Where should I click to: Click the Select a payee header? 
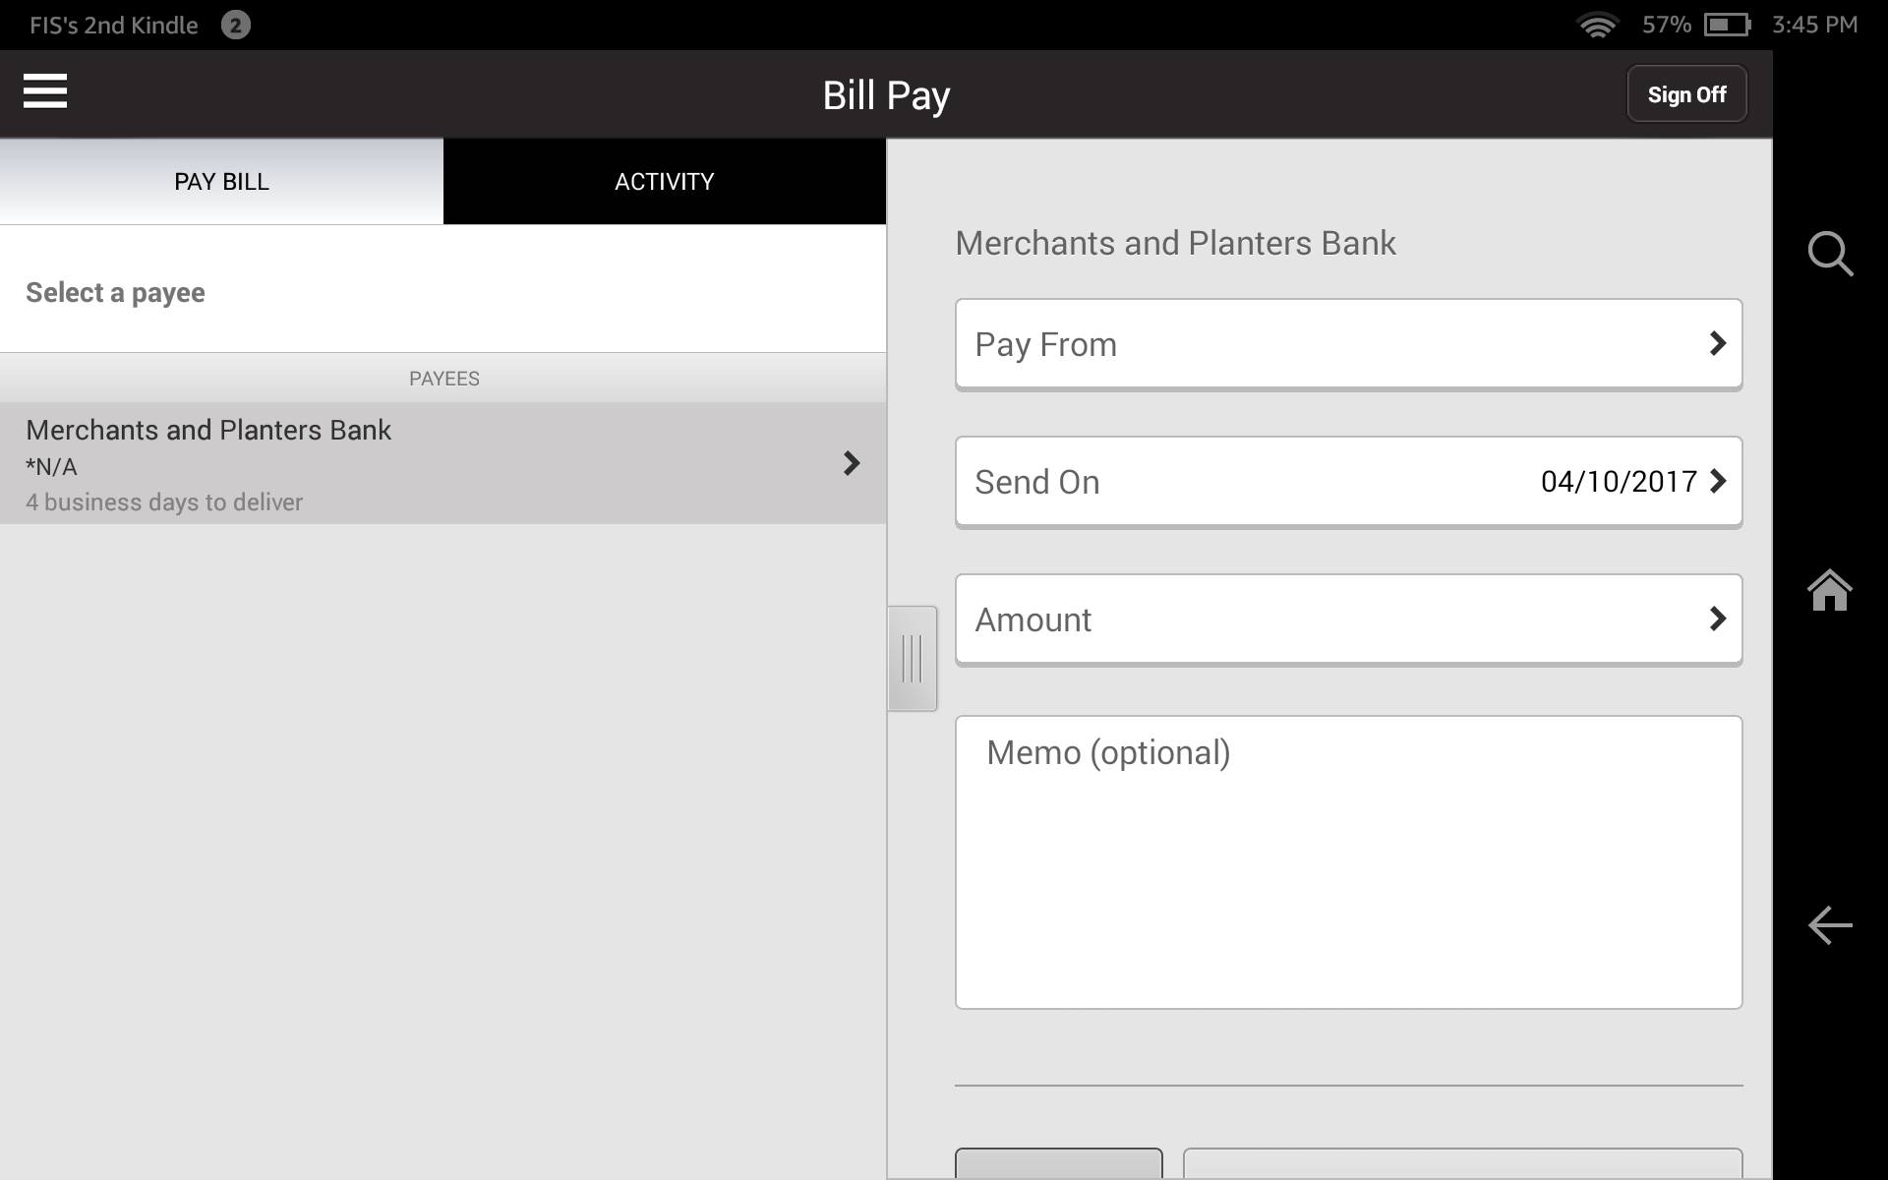116,293
